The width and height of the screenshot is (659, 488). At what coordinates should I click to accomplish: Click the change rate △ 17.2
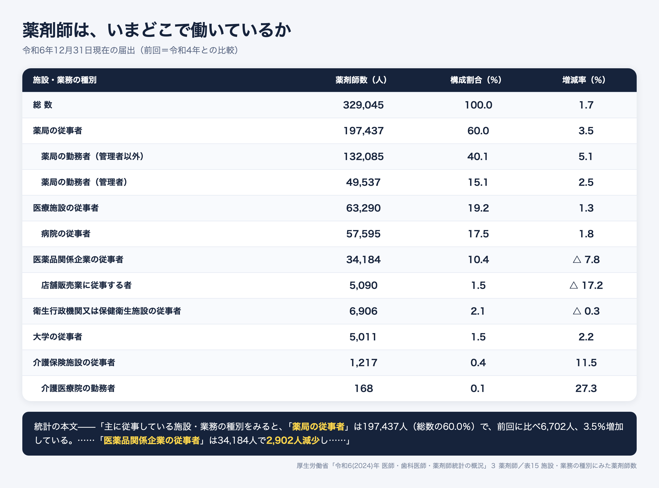[586, 285]
